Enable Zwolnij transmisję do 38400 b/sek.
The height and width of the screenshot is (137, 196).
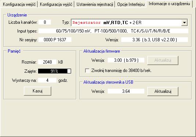87,71
